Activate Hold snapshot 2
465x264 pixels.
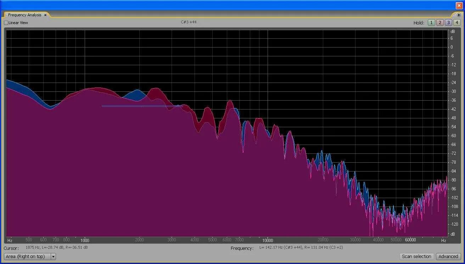coord(439,22)
